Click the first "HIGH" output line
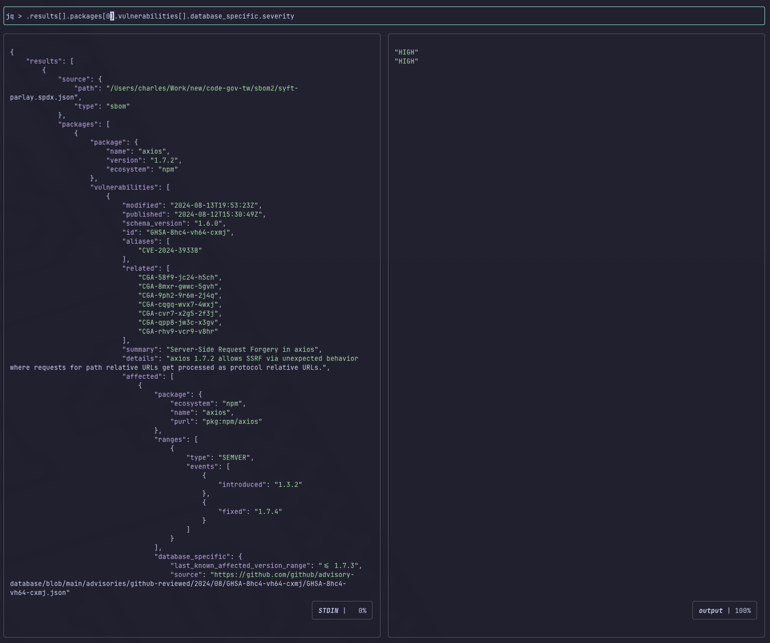 coord(407,52)
